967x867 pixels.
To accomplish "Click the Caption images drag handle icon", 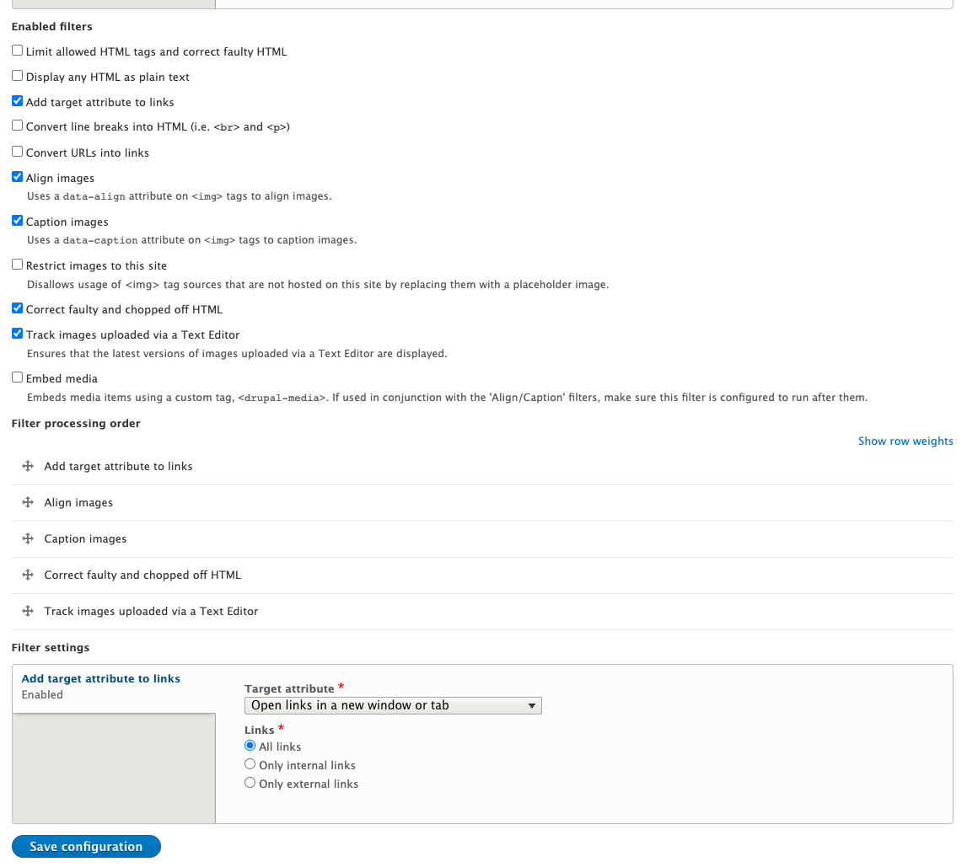I will [x=28, y=538].
